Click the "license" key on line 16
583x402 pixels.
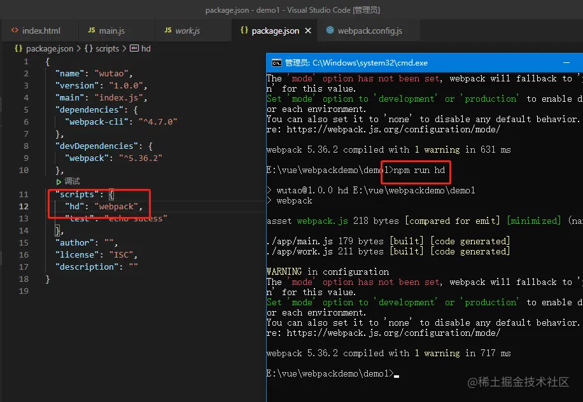pos(77,255)
